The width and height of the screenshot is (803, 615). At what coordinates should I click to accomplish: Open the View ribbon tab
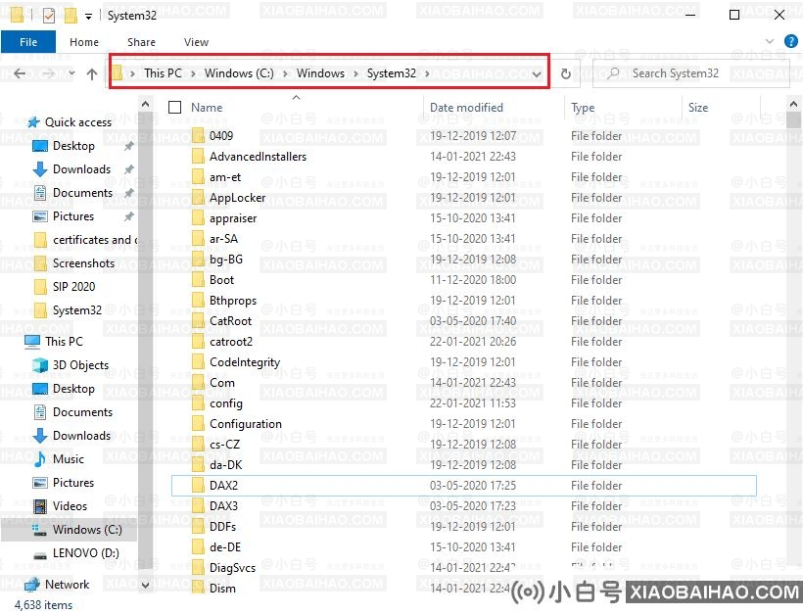click(196, 42)
